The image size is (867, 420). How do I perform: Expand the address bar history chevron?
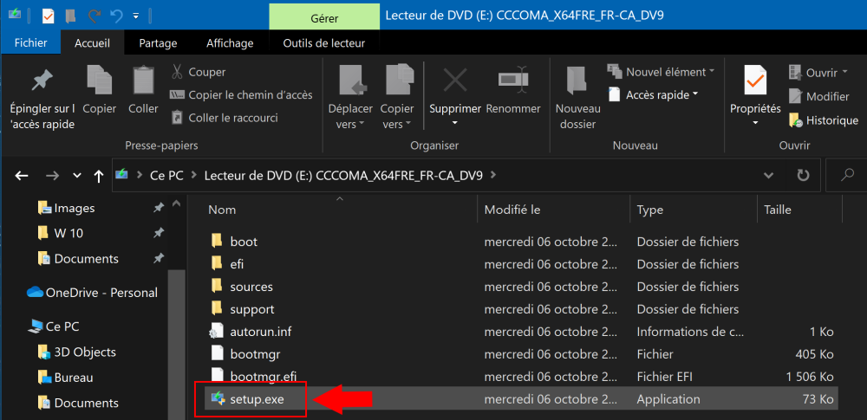pos(768,175)
